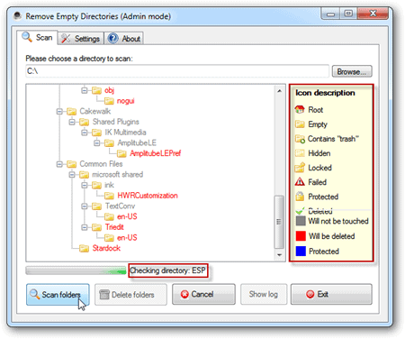The height and width of the screenshot is (339, 405).
Task: Click the directory path input field
Action: pos(177,71)
